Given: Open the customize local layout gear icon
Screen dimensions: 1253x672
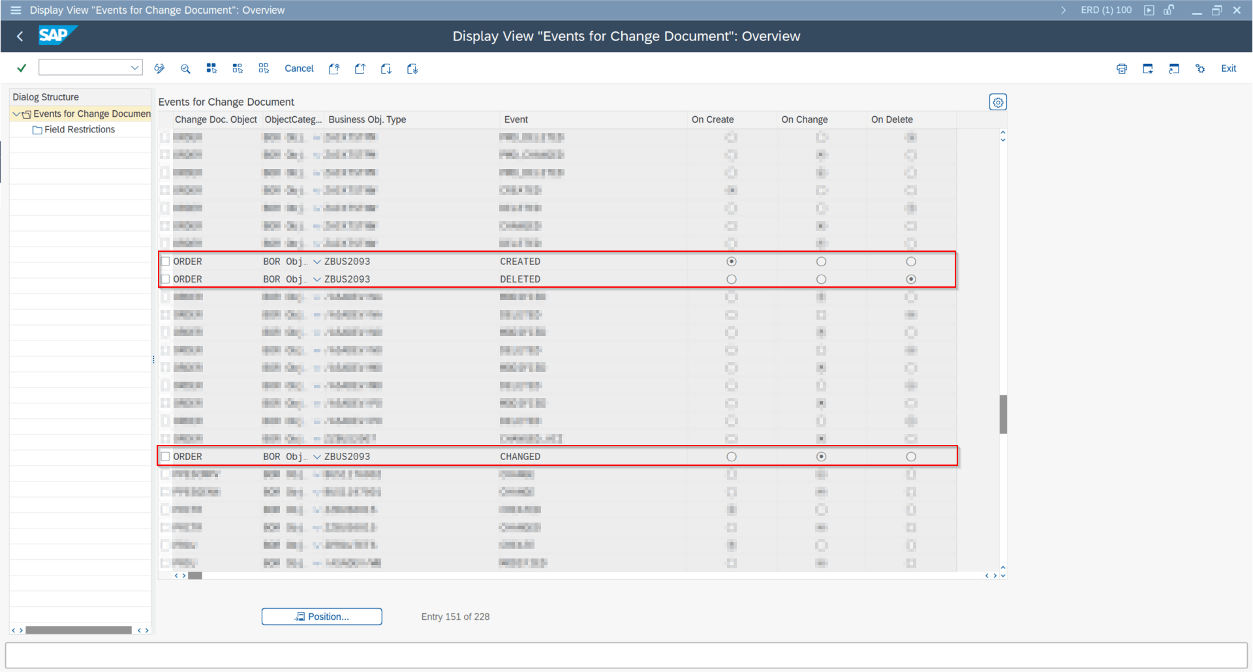Looking at the screenshot, I should pos(1200,69).
